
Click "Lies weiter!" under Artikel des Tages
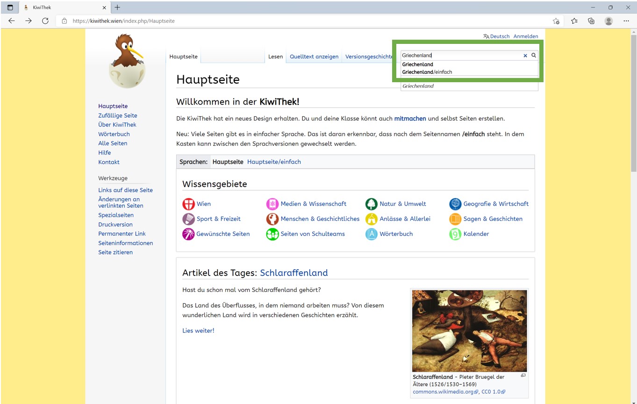click(198, 330)
